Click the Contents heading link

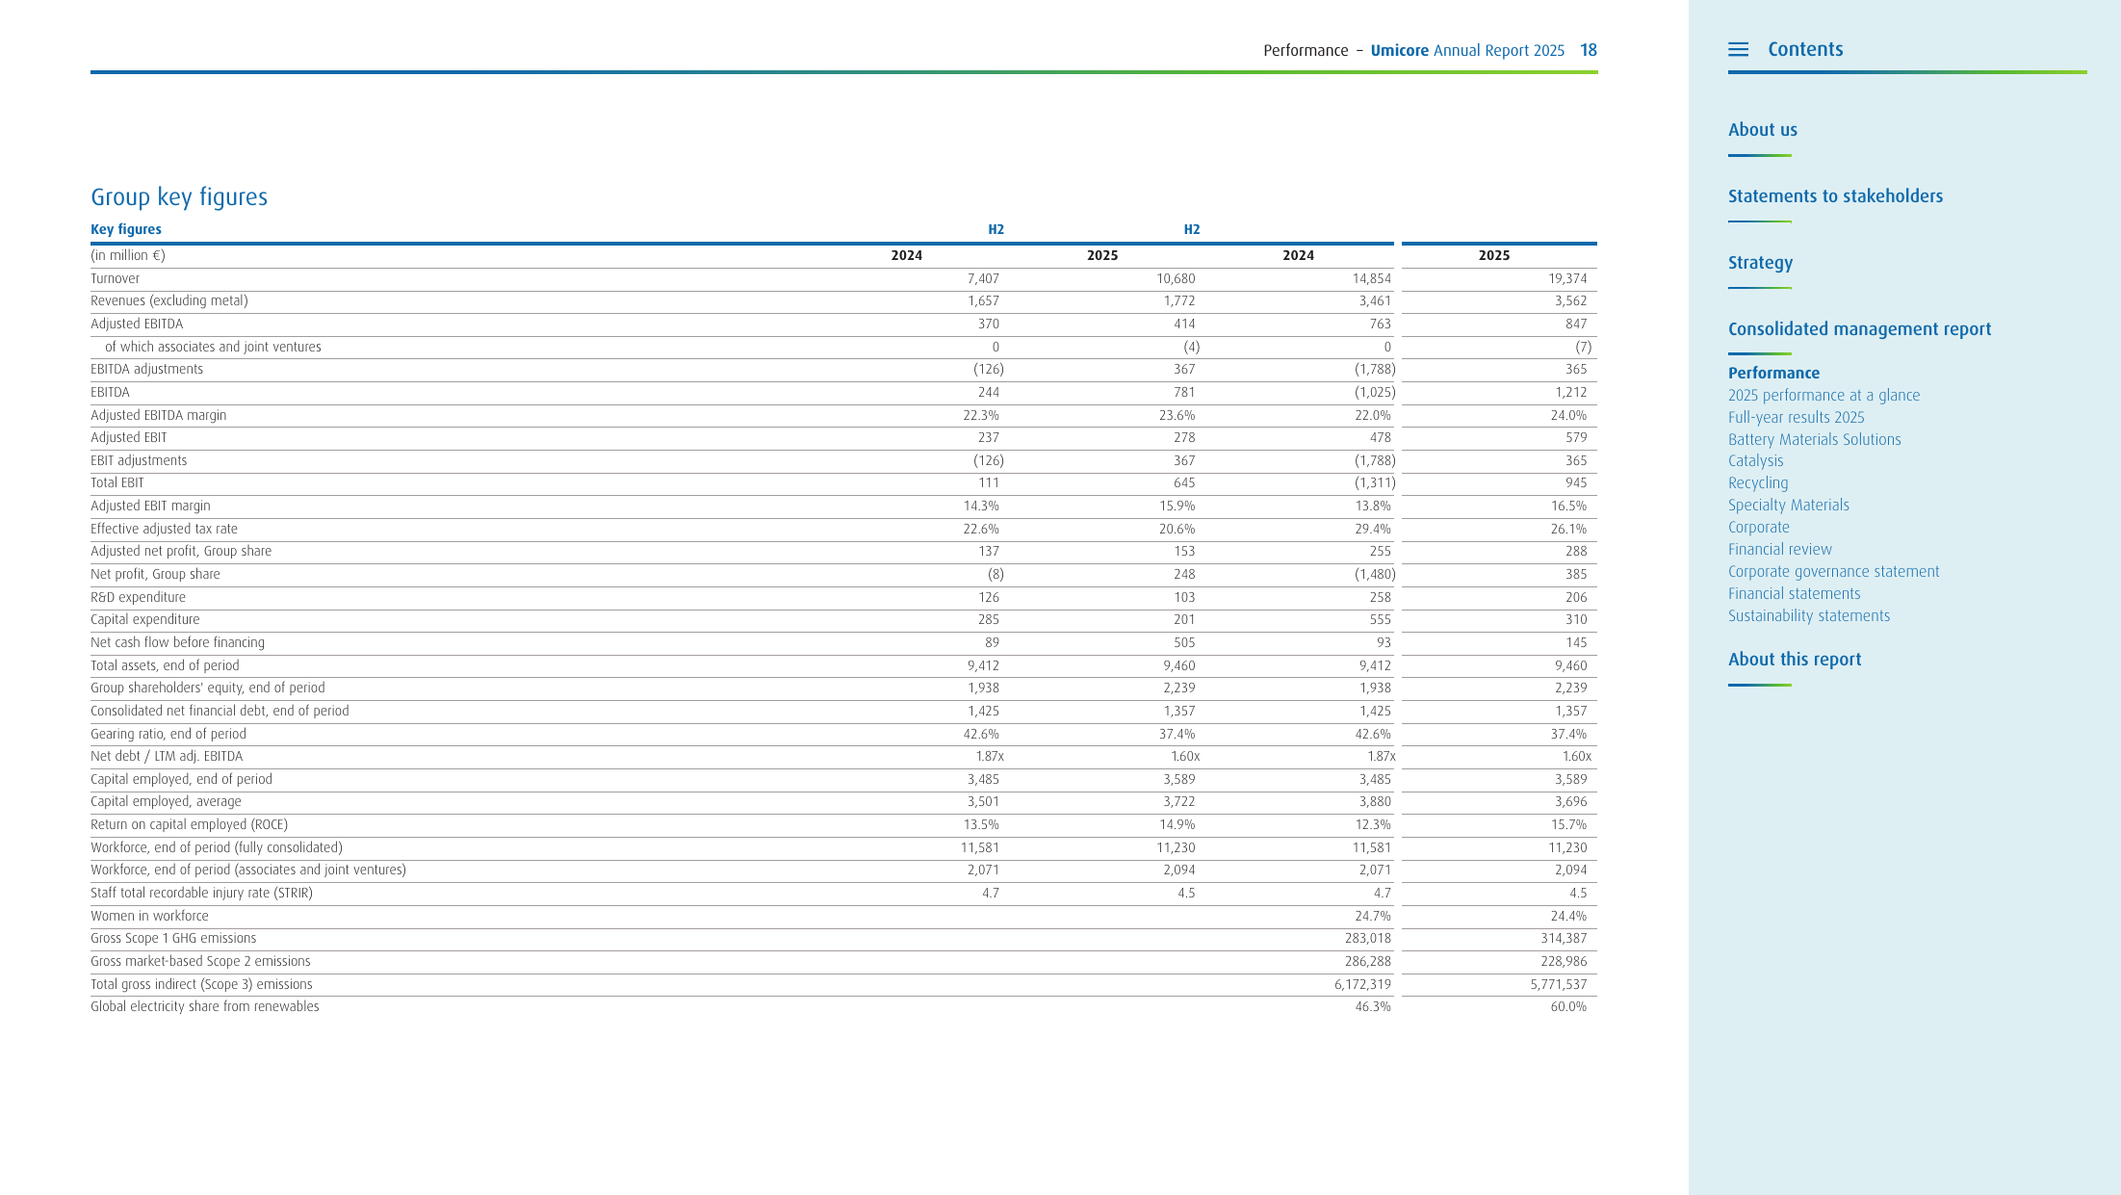point(1805,49)
